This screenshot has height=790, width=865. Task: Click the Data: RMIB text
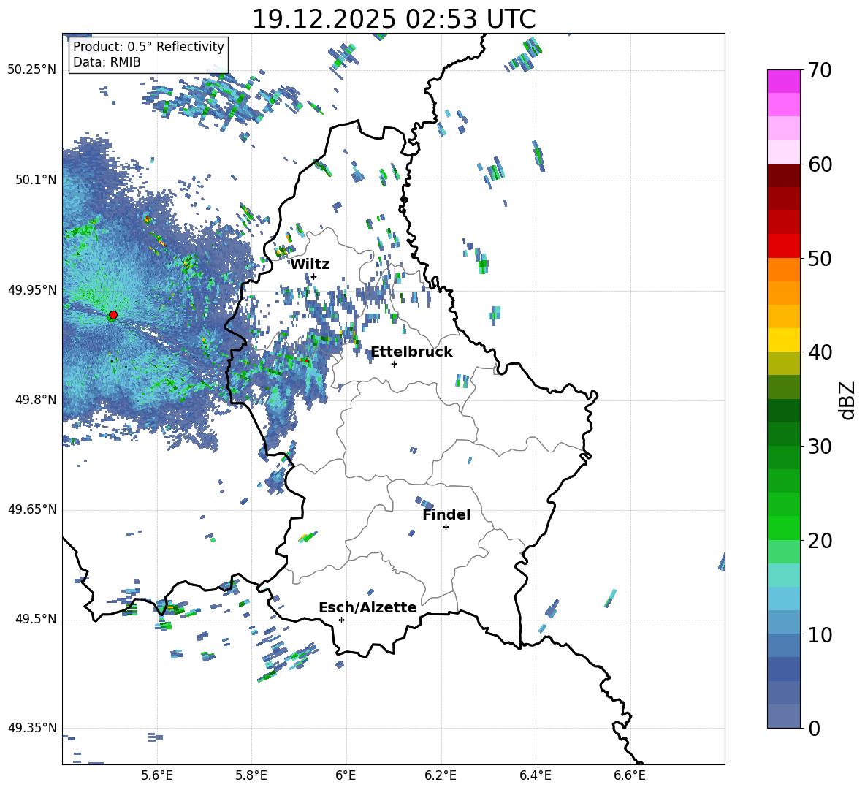(107, 62)
